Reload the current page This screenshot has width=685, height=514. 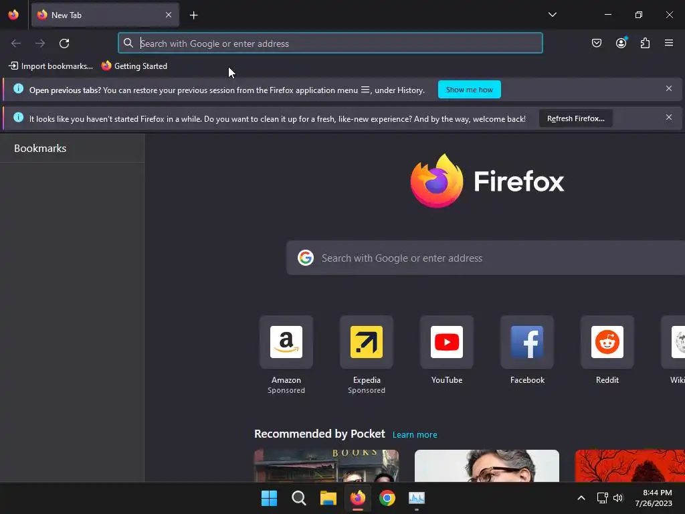tap(64, 44)
